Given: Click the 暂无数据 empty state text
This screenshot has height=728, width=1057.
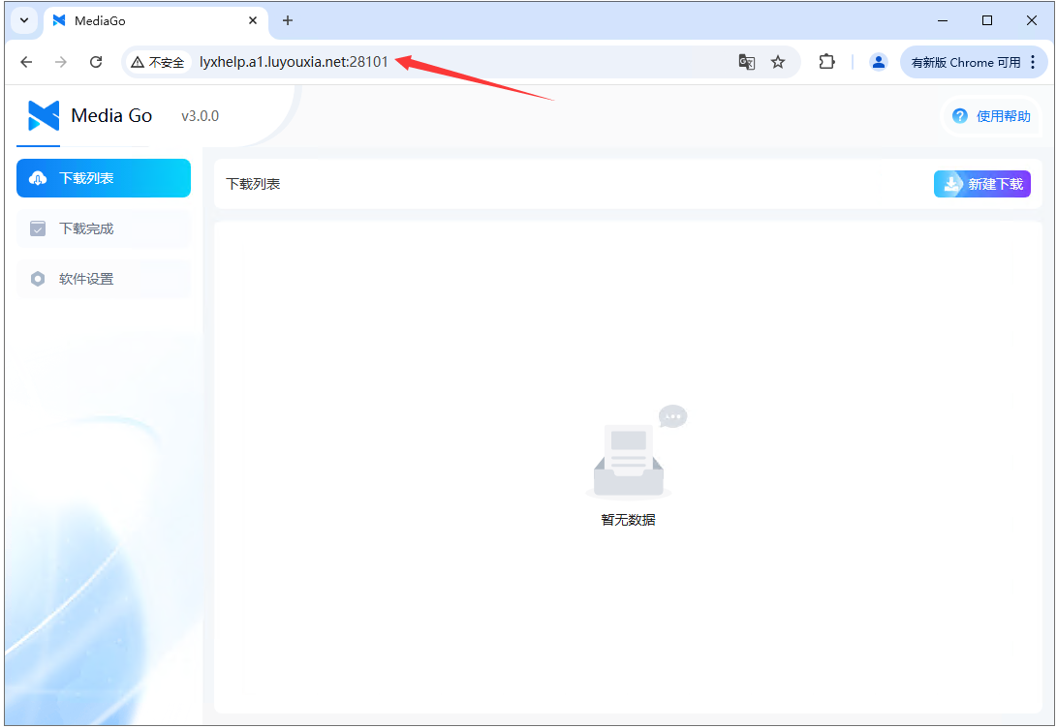Looking at the screenshot, I should coord(628,519).
